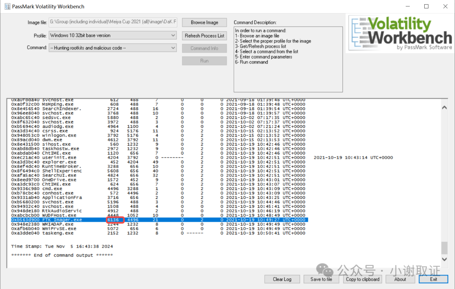This screenshot has width=455, height=289.
Task: Open the Command dropdown list
Action: click(x=112, y=48)
